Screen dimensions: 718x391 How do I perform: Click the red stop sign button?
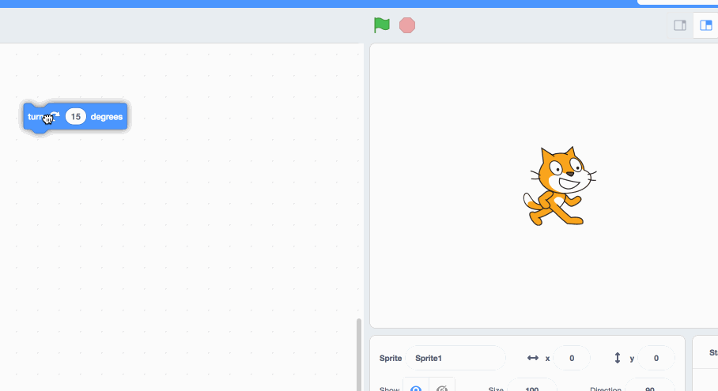(407, 25)
